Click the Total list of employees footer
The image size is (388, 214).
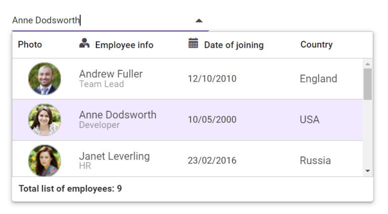coord(70,189)
